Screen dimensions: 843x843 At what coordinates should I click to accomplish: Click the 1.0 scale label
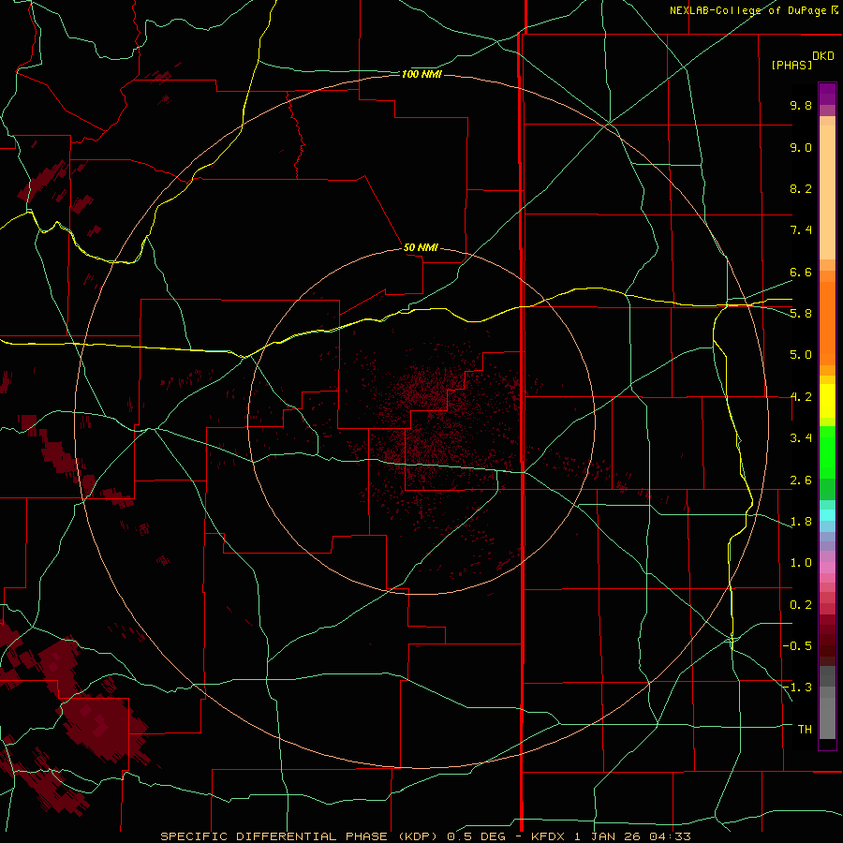[801, 563]
